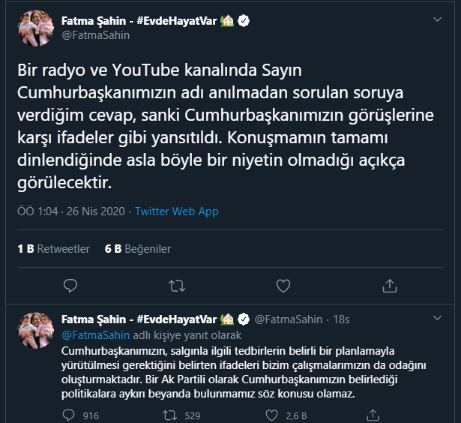Click reply icon showing 916 replies

tap(70, 415)
